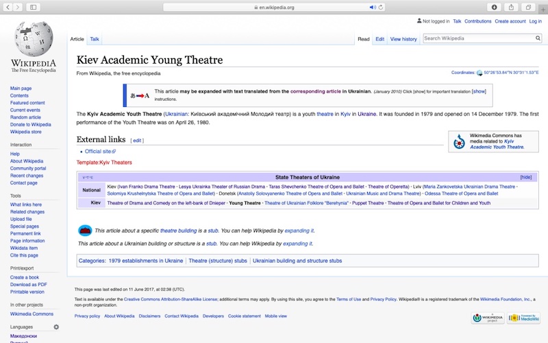
Task: Click the Wikimedia Commons logo icon
Action: pos(459,142)
